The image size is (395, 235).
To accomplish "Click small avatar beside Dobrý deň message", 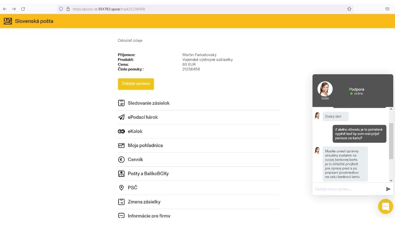I will [x=317, y=116].
